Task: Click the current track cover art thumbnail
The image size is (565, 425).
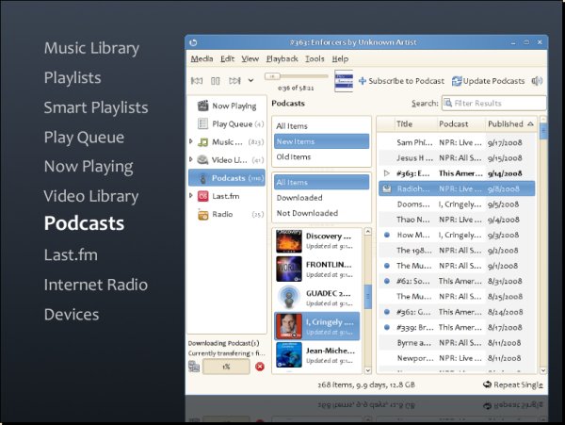Action: coord(344,81)
